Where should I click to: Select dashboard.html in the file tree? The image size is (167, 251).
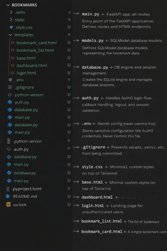click(32, 65)
